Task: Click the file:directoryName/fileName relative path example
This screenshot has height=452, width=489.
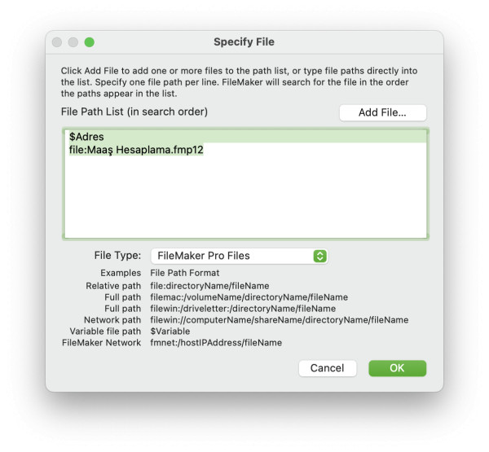Action: tap(209, 286)
